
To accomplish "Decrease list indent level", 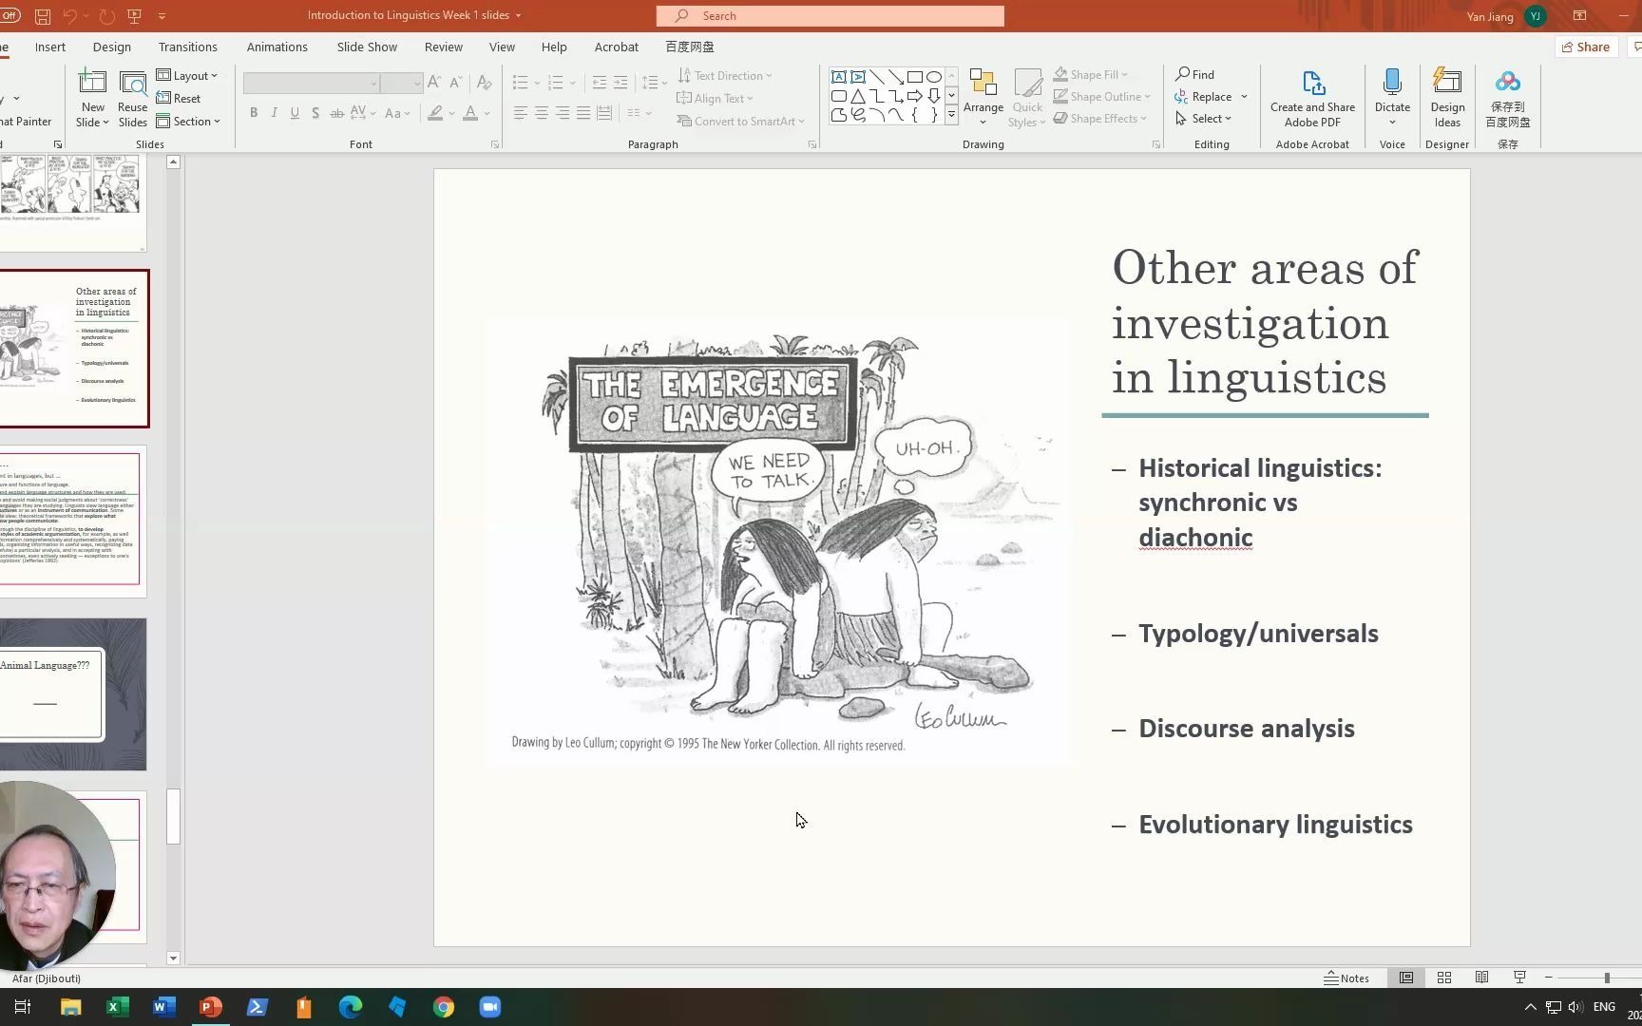I will [x=599, y=83].
